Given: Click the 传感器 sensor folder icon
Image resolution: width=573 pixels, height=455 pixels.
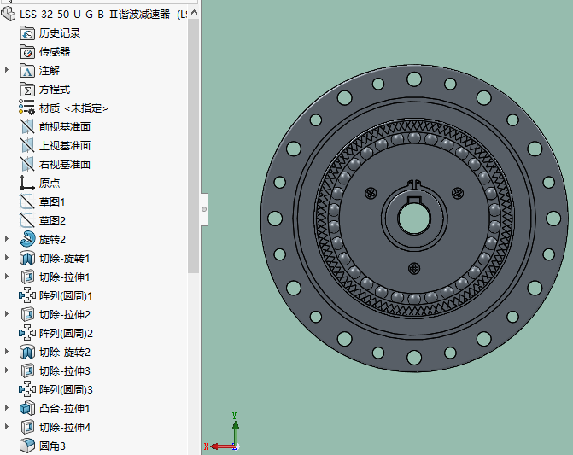Looking at the screenshot, I should click(27, 52).
